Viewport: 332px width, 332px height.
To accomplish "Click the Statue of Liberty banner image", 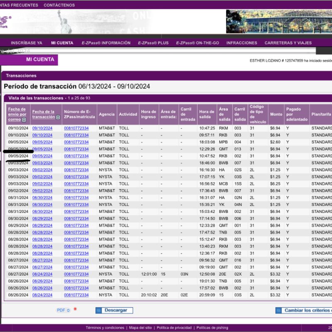I will tap(65, 22).
